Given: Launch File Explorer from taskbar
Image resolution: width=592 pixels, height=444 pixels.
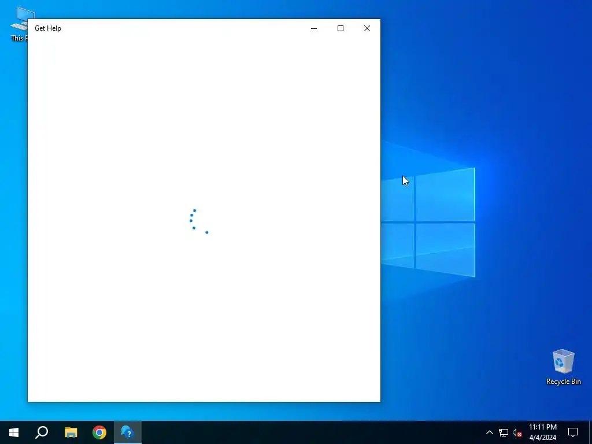Looking at the screenshot, I should [71, 432].
